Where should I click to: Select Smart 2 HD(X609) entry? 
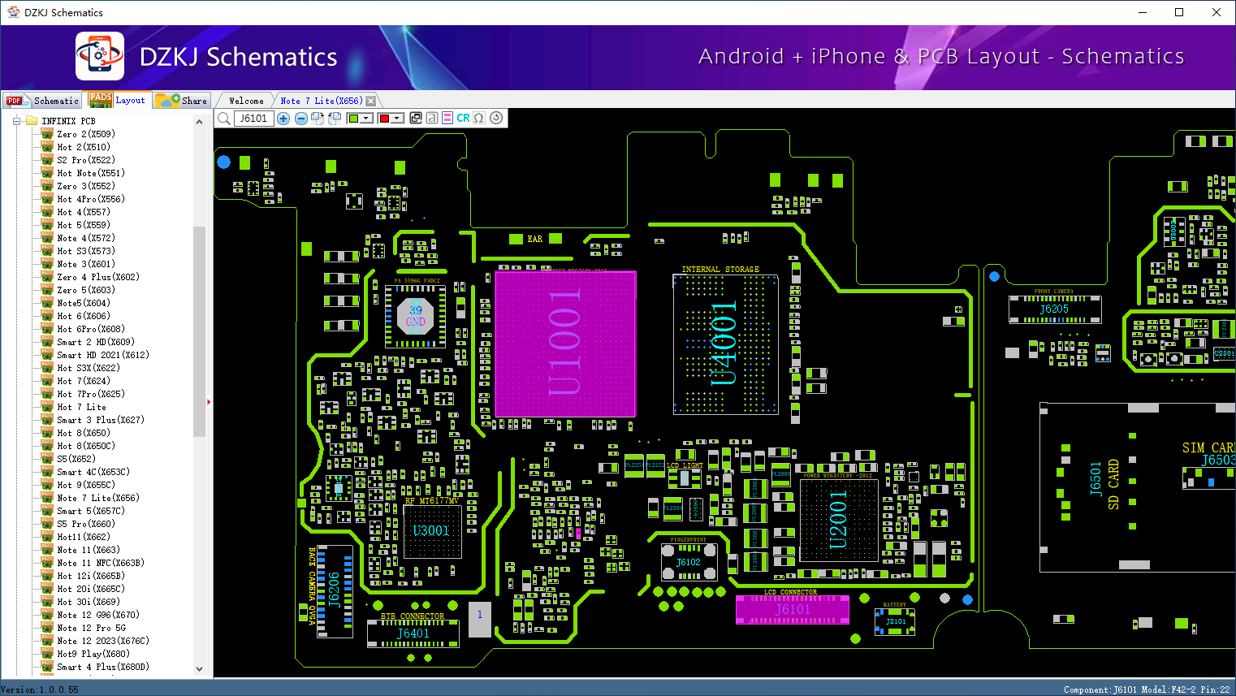[96, 342]
